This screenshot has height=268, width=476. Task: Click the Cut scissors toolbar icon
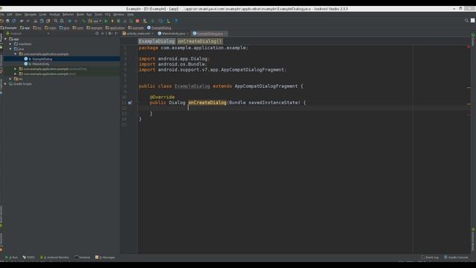pos(36,21)
